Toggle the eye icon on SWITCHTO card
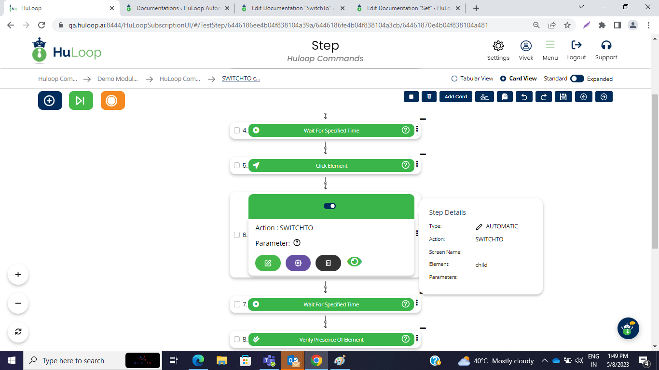Screen dimensions: 659x370 tap(354, 262)
